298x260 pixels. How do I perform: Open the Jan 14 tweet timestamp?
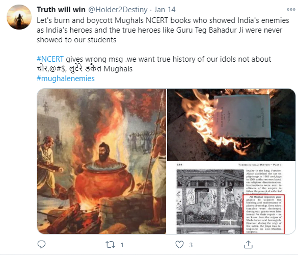165,10
